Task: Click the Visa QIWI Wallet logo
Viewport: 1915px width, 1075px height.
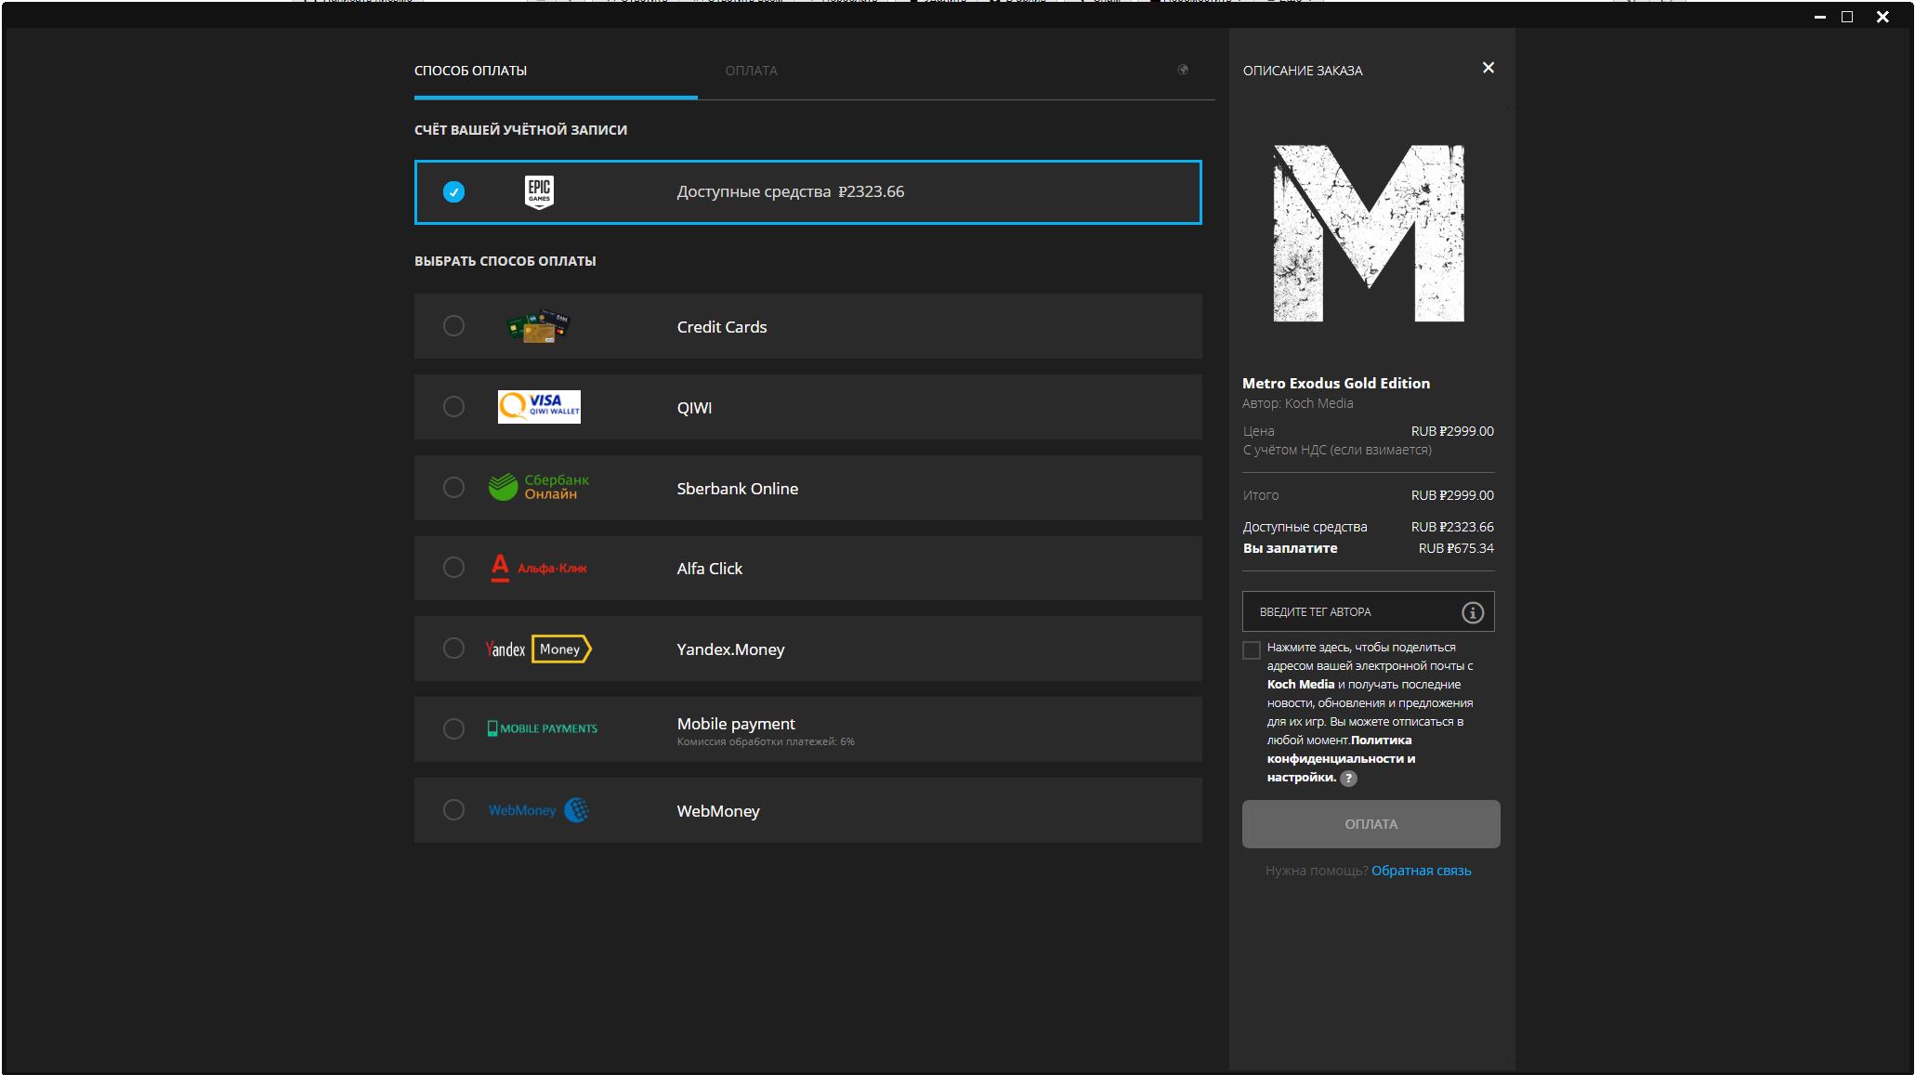Action: [x=539, y=407]
